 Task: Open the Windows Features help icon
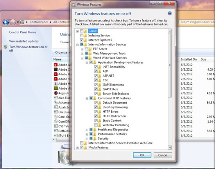point(170,13)
